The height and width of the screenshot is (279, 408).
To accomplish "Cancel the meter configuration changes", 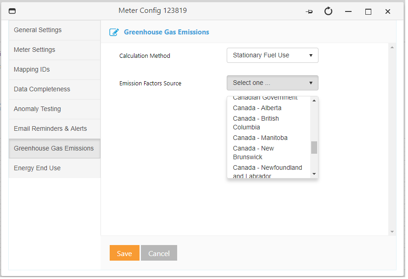I will point(159,253).
